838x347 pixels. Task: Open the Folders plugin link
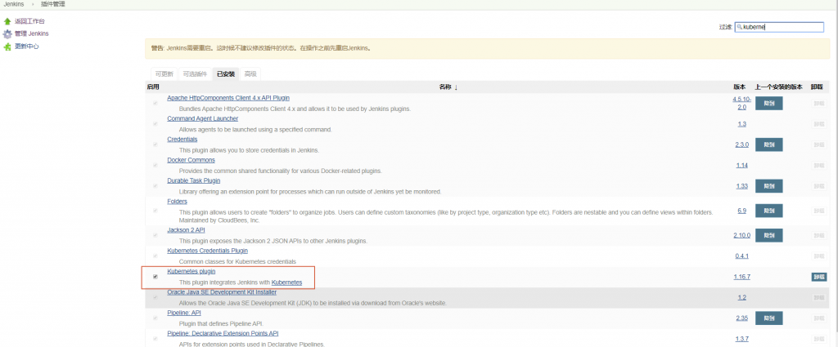tap(177, 202)
